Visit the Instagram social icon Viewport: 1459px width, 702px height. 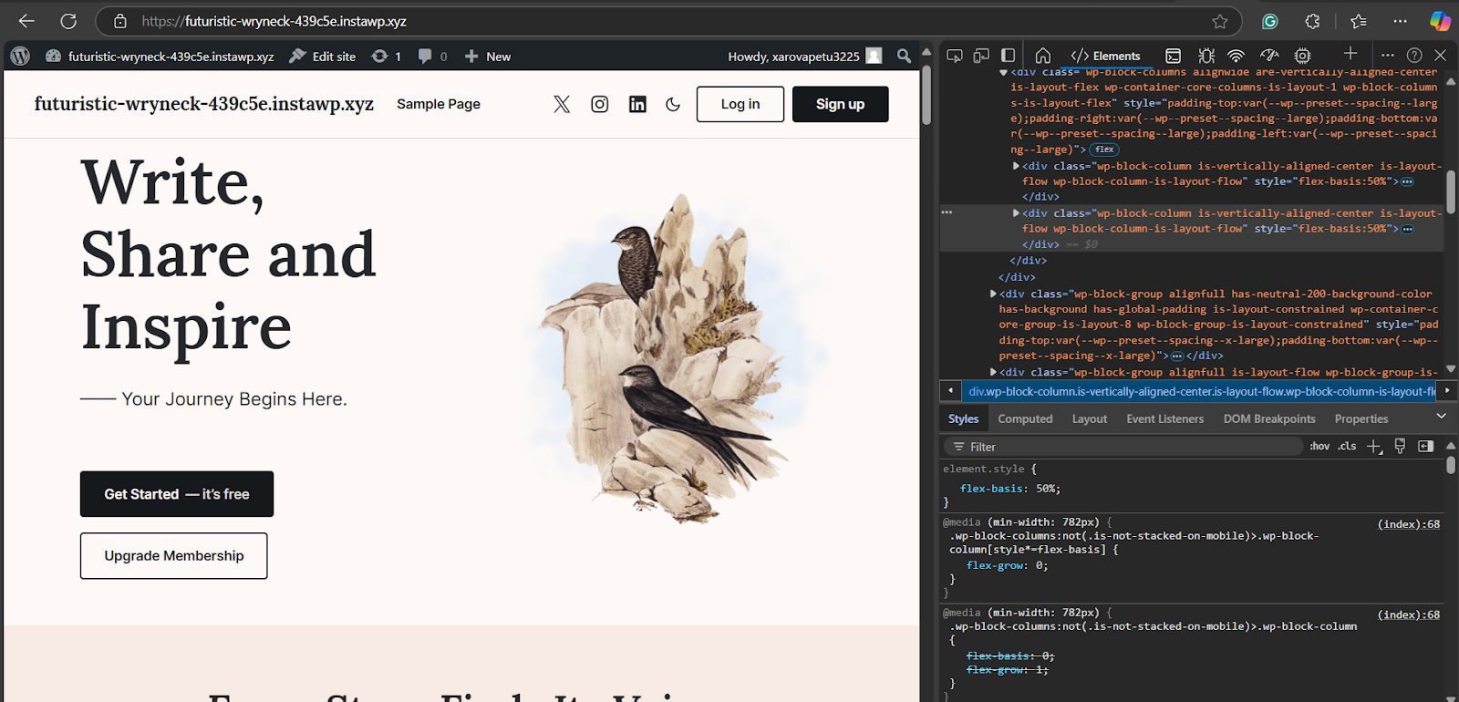[600, 104]
